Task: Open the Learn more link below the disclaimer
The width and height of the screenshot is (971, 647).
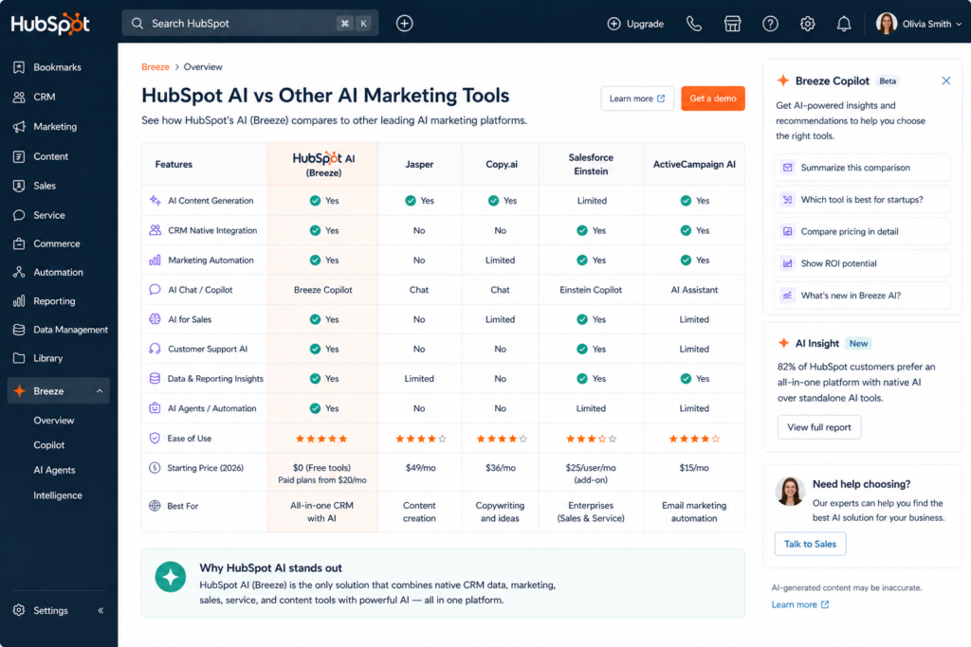Action: [x=800, y=605]
